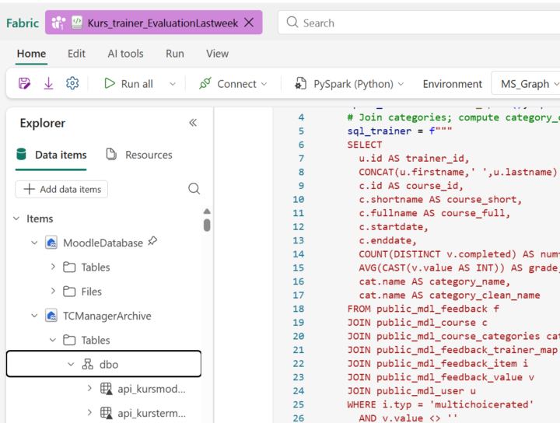Click the save notebook icon
This screenshot has height=423, width=560.
pos(25,83)
